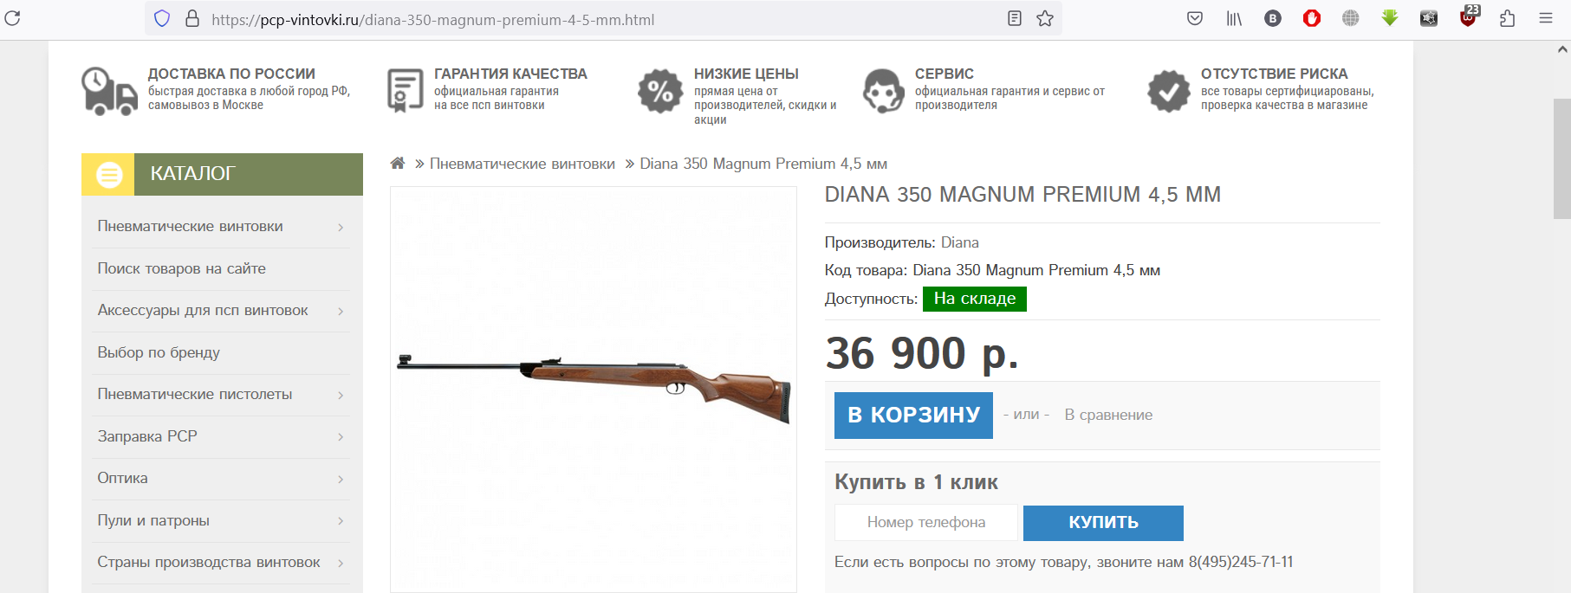
Task: Show site protection shield info
Action: point(162,18)
